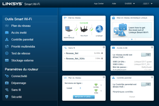
Task: Select the third carousel dot in the banner
Action: pos(135,39)
